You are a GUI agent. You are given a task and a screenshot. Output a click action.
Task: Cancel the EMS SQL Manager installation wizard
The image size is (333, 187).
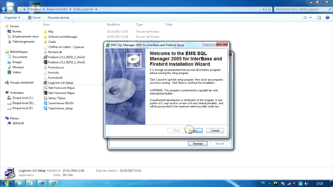click(x=215, y=130)
